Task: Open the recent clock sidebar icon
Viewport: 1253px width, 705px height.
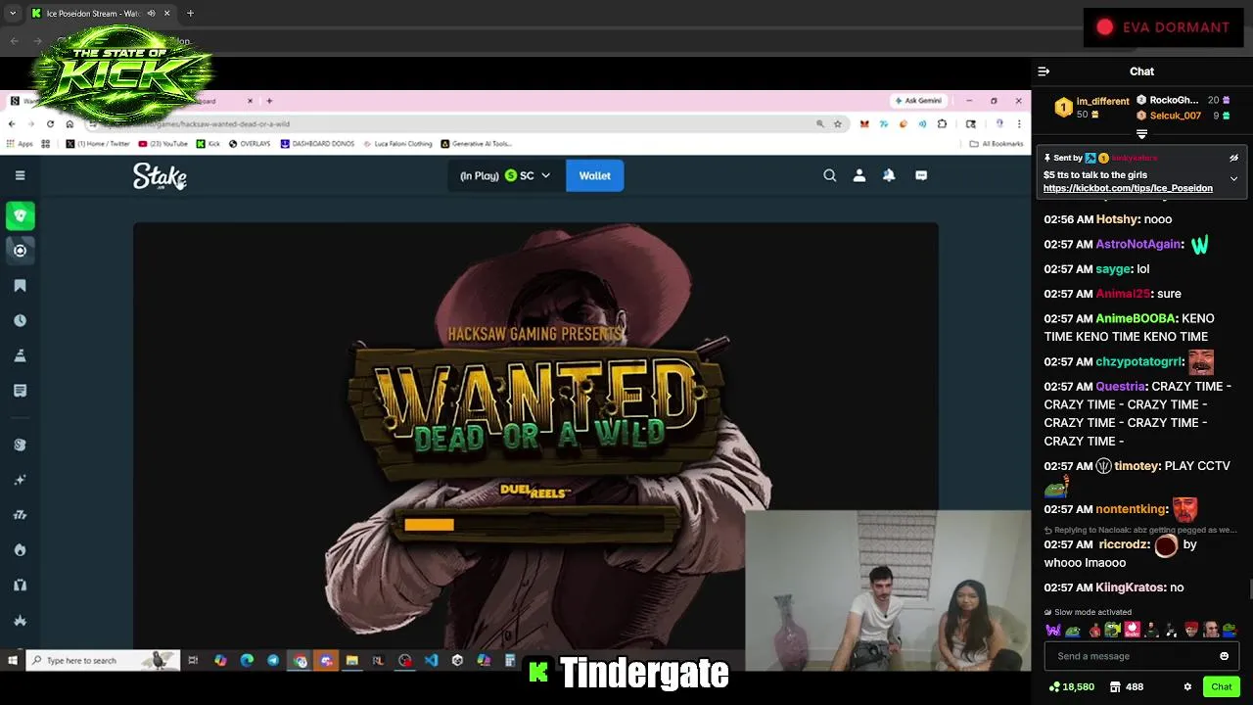Action: (20, 320)
